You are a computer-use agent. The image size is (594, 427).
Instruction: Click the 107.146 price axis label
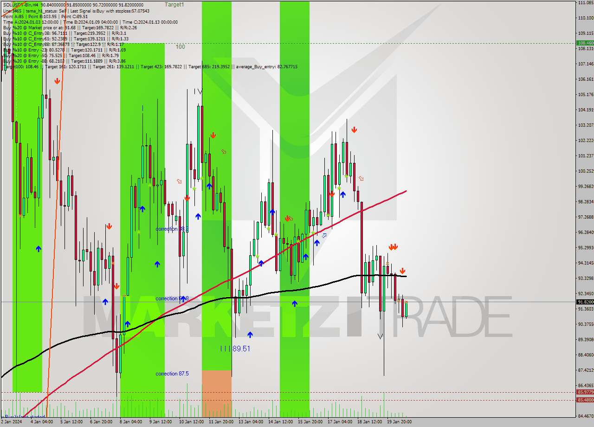(x=586, y=64)
